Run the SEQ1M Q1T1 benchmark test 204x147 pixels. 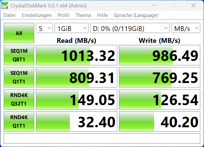point(19,77)
